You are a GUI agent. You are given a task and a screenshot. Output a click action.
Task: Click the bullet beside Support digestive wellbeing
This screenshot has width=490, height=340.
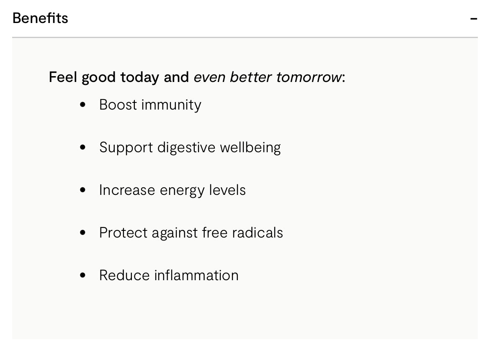pyautogui.click(x=83, y=147)
